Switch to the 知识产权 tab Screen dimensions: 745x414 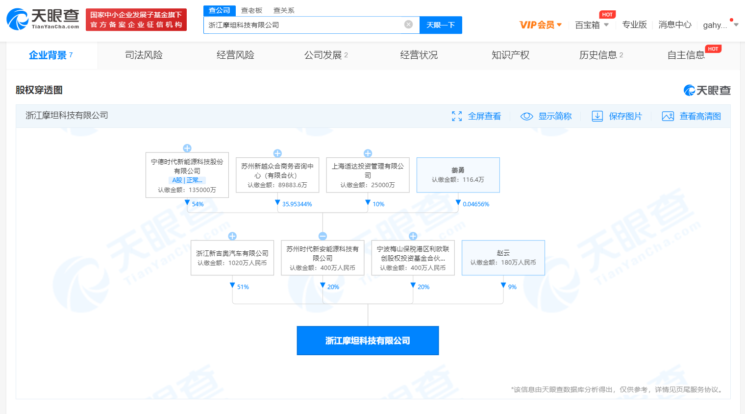pyautogui.click(x=510, y=55)
